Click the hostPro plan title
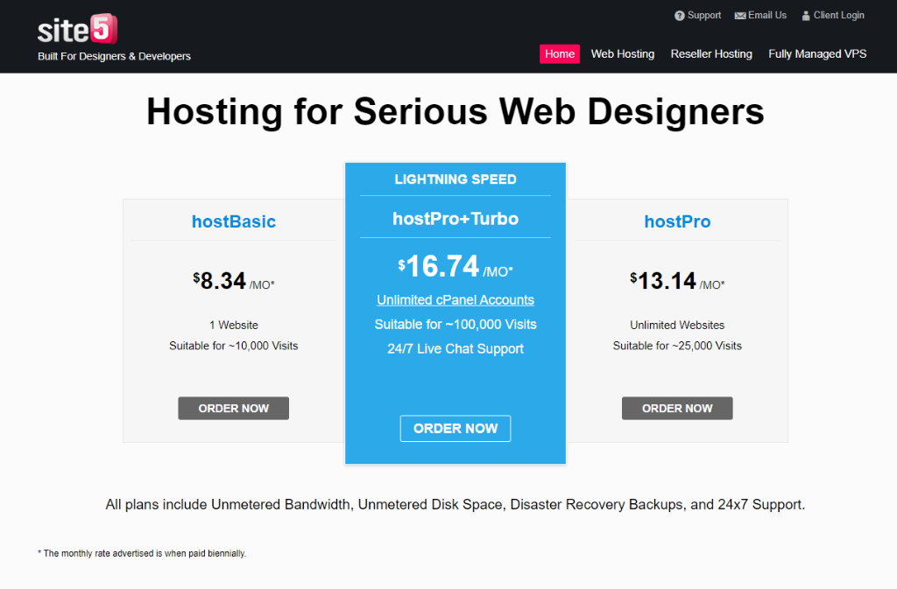The image size is (897, 589). pos(677,221)
